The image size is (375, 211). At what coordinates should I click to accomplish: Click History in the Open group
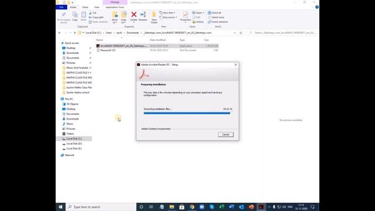tap(198, 22)
